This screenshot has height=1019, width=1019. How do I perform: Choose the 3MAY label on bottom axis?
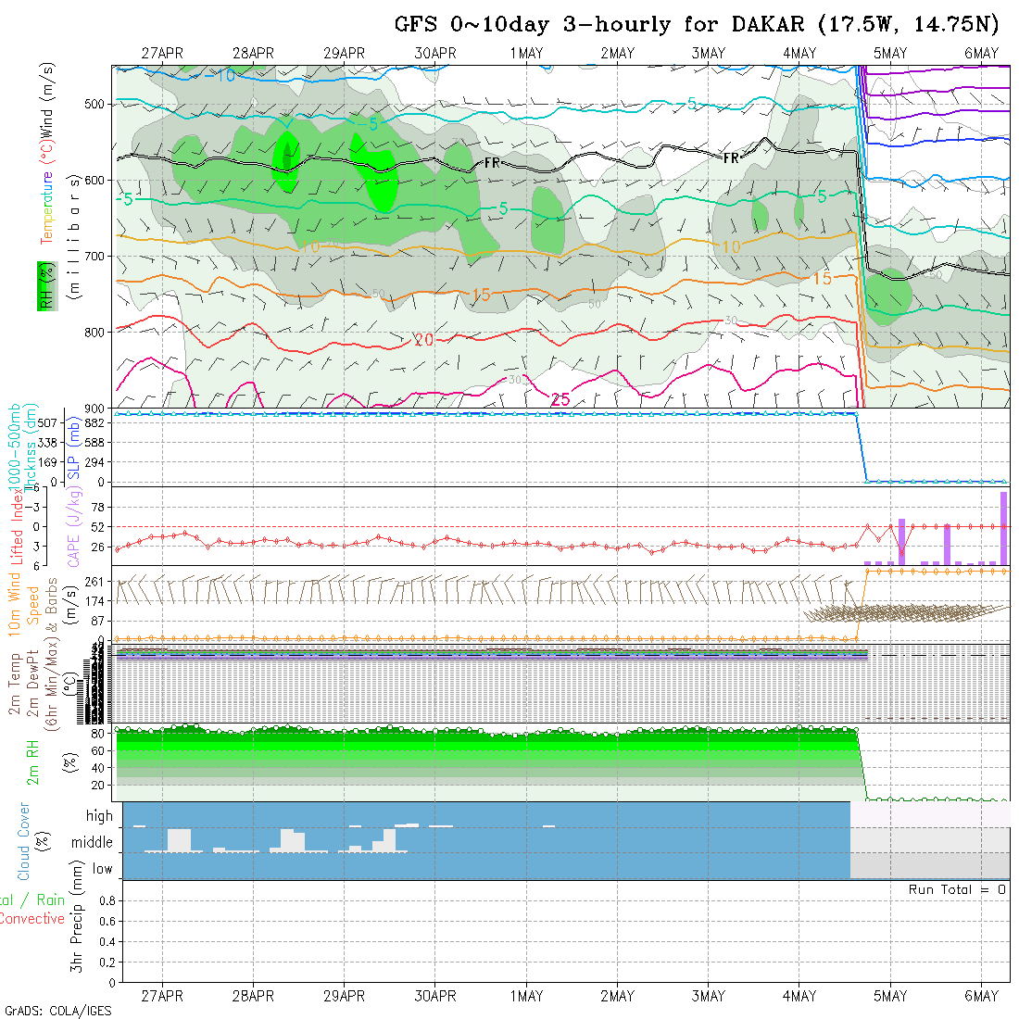709,996
